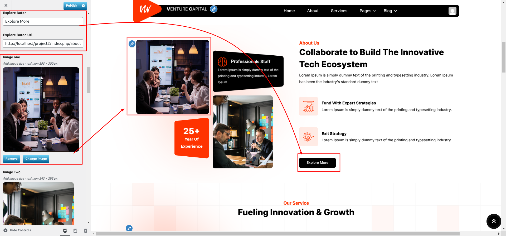This screenshot has width=506, height=236.
Task: Open the About menu item
Action: coord(313,11)
